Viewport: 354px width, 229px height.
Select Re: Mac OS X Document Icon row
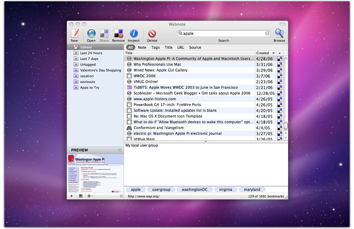(x=204, y=116)
